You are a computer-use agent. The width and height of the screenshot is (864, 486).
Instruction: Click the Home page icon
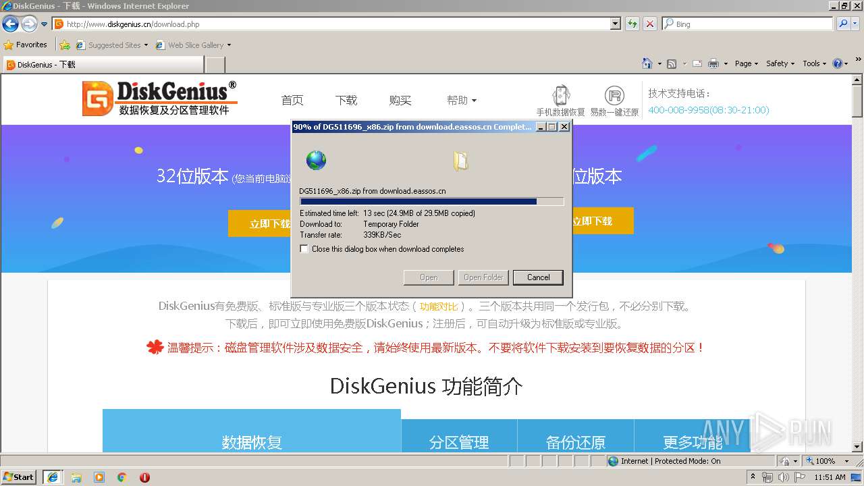pos(647,63)
